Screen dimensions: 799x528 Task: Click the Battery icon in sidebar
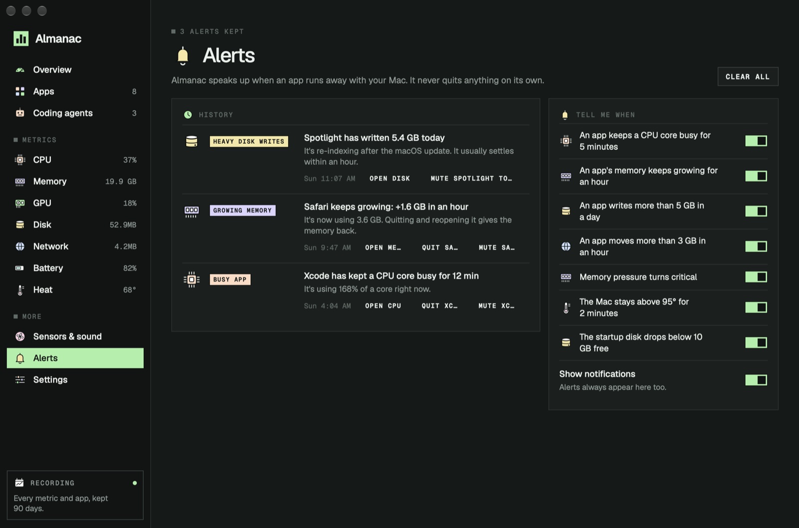tap(20, 268)
